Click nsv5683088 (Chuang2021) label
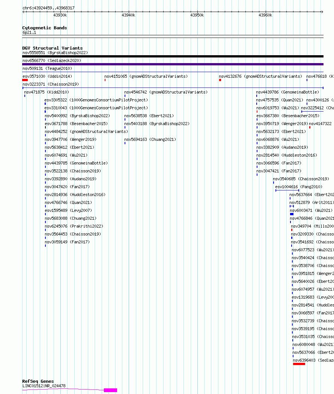 [x=71, y=218]
